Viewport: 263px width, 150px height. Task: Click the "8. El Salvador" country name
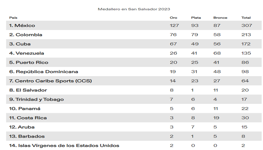pos(28,90)
